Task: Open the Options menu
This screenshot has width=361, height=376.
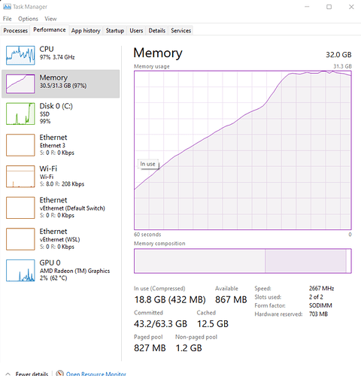Action: pyautogui.click(x=28, y=19)
